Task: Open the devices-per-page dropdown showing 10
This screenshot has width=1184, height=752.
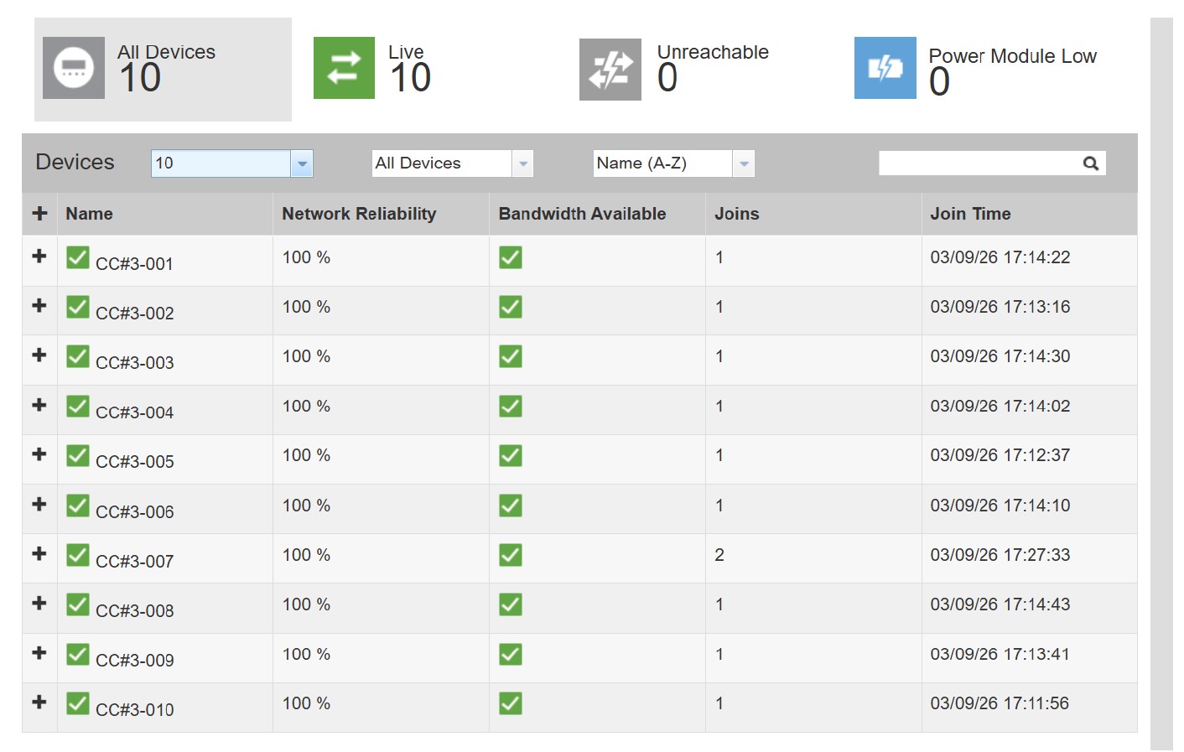Action: [232, 163]
